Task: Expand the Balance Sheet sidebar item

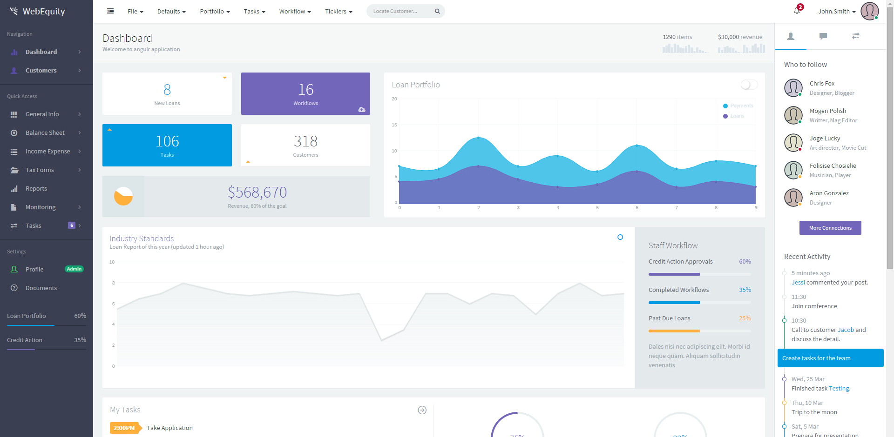Action: point(45,133)
